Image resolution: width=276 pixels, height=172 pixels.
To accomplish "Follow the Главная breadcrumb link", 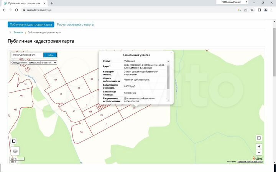I will click(18, 32).
